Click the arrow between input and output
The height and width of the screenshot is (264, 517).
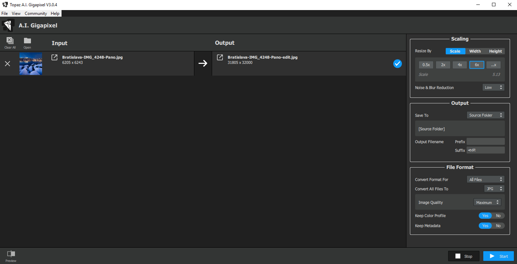point(203,63)
